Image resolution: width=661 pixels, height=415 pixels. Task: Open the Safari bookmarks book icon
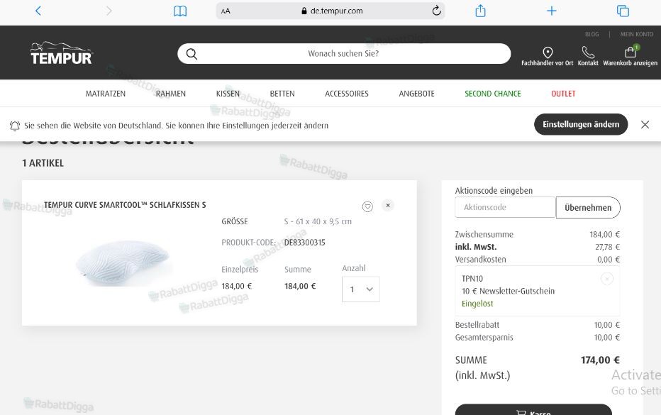pos(180,11)
